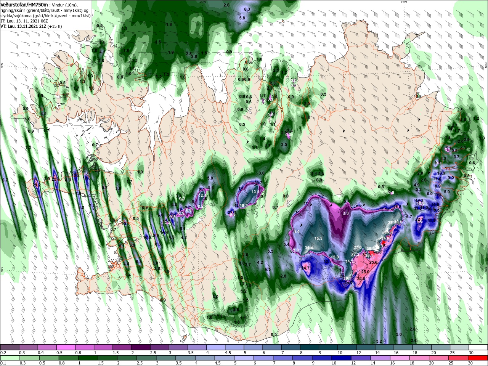Click the 20W longitude label
488x366 pixels.
pos(203,2)
